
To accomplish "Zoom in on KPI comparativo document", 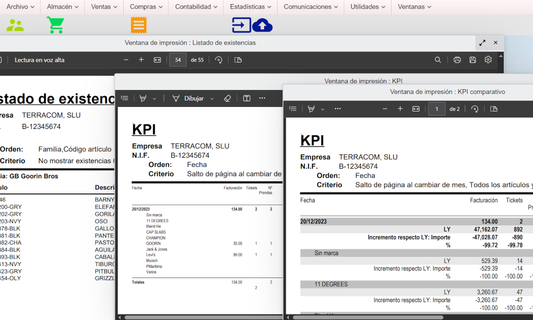I will click(x=400, y=109).
